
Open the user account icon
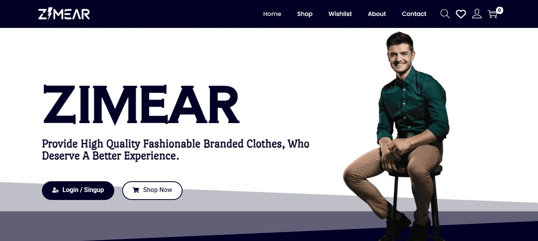point(477,14)
